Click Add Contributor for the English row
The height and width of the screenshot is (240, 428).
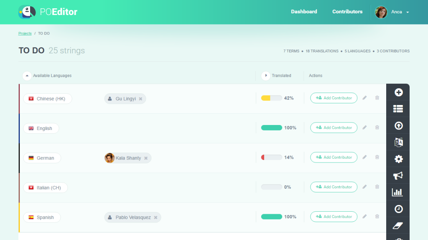point(334,127)
